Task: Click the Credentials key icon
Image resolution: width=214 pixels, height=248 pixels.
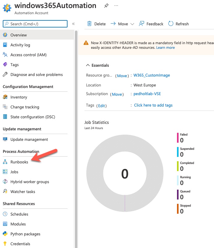Action: click(x=5, y=244)
